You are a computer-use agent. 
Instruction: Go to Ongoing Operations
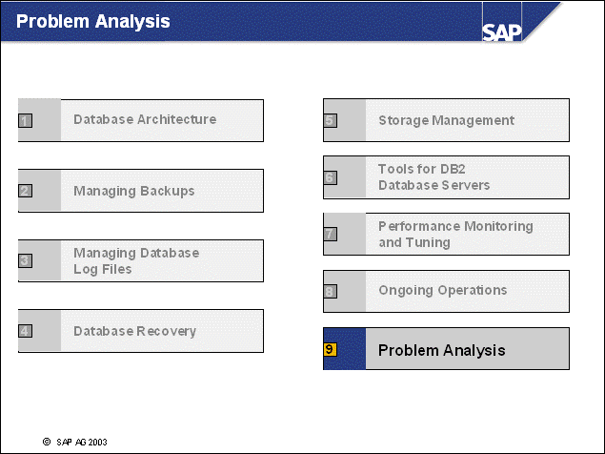coord(442,290)
